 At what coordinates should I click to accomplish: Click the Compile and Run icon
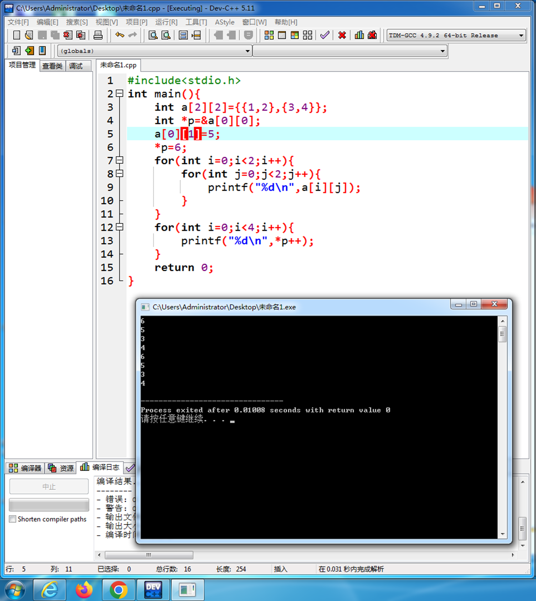[x=295, y=35]
